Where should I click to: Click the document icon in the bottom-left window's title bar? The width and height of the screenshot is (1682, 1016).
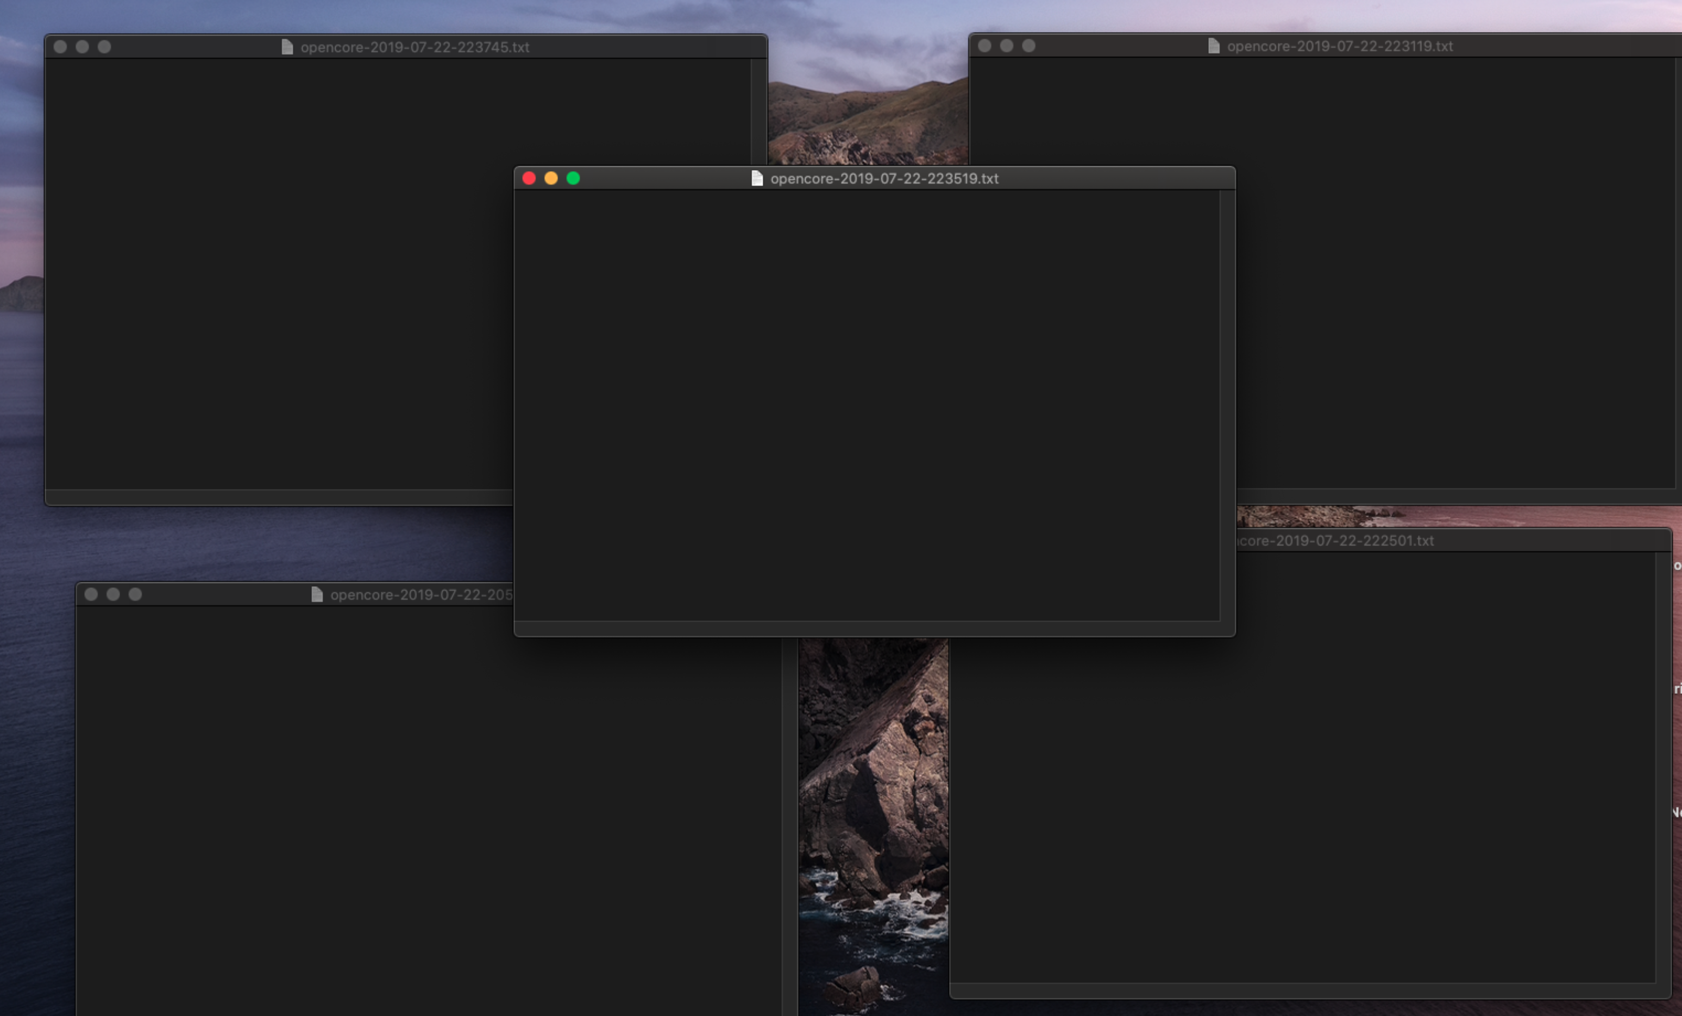coord(316,594)
